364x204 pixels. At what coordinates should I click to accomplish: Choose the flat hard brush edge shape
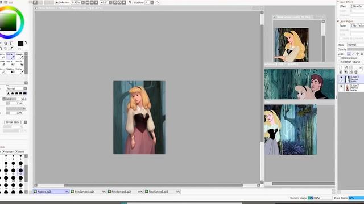(x=25, y=93)
